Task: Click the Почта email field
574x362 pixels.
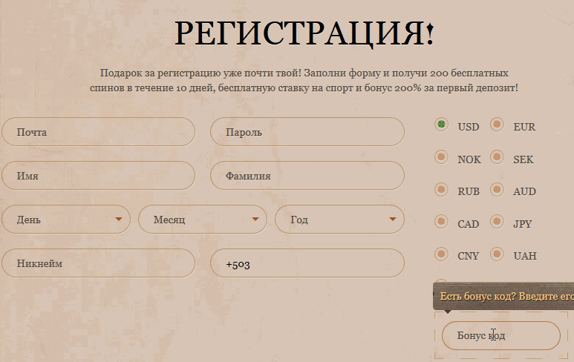Action: [99, 131]
